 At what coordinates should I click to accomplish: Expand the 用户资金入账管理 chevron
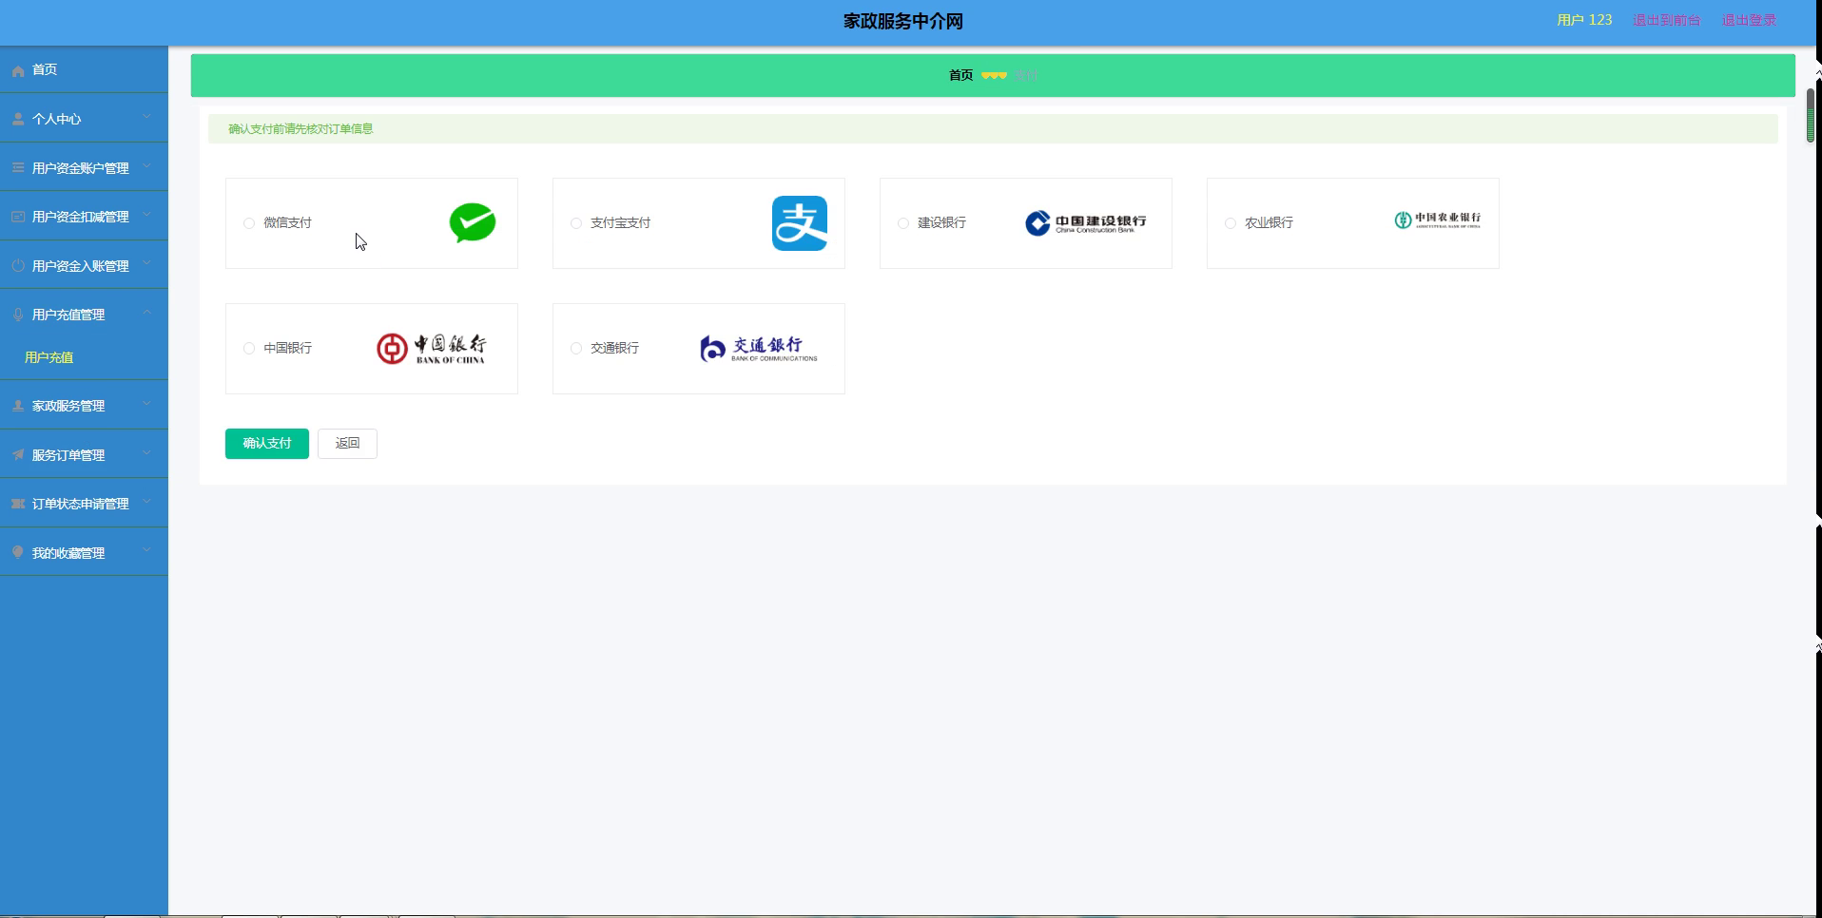[146, 264]
